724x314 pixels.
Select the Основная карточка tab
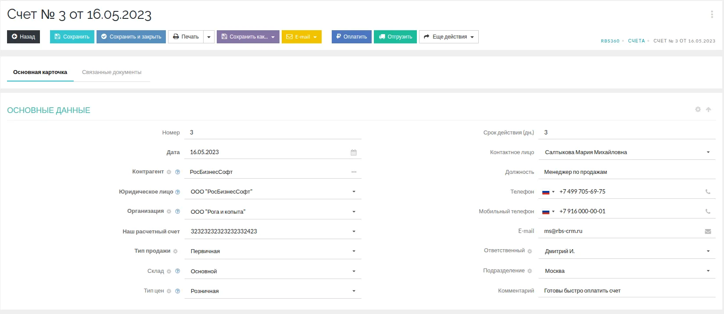click(x=40, y=72)
